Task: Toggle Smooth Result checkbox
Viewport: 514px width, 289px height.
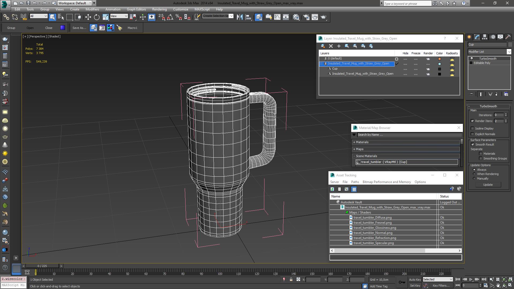Action: (x=472, y=144)
